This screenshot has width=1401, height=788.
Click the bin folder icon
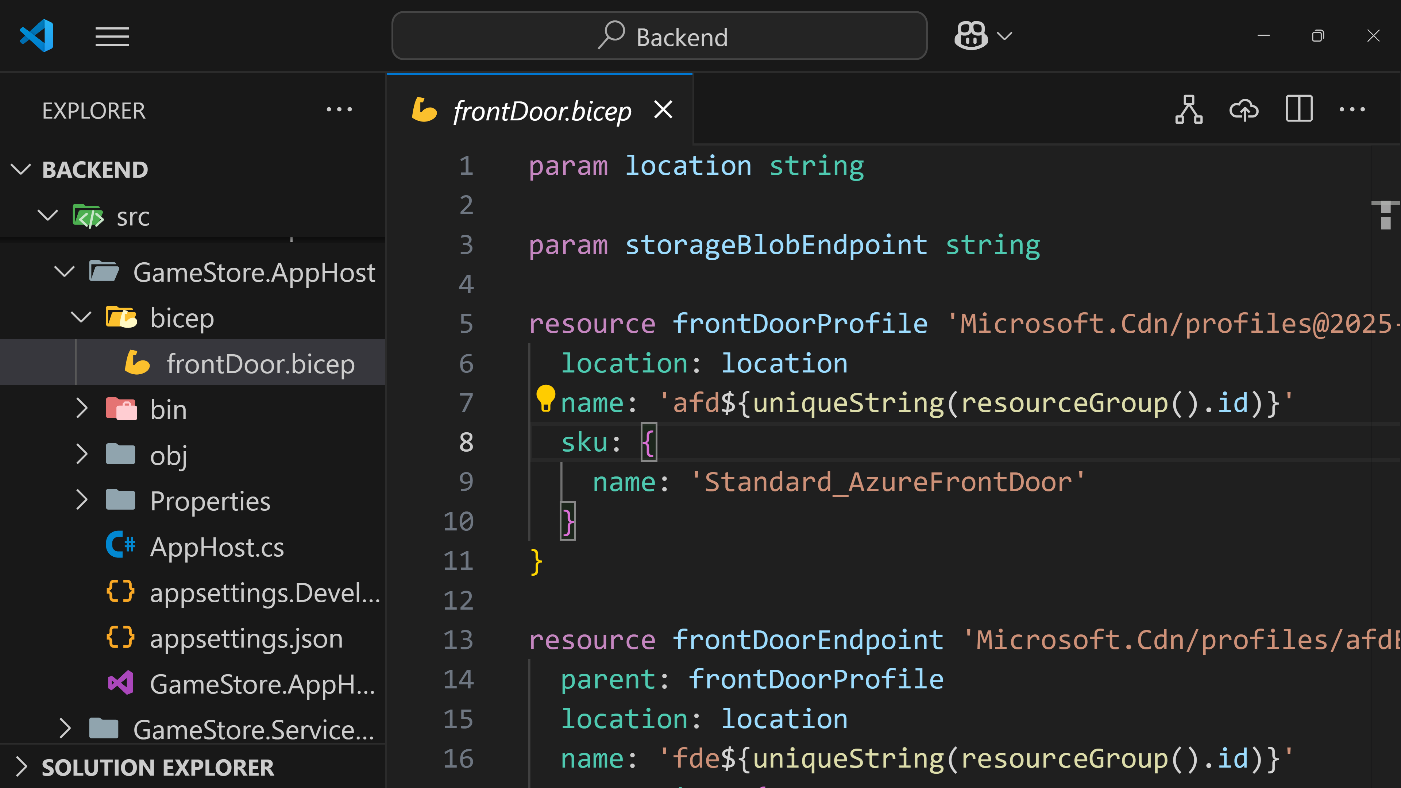coord(121,409)
